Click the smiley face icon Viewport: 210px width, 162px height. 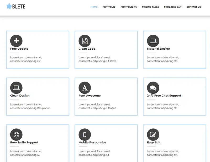16,135
